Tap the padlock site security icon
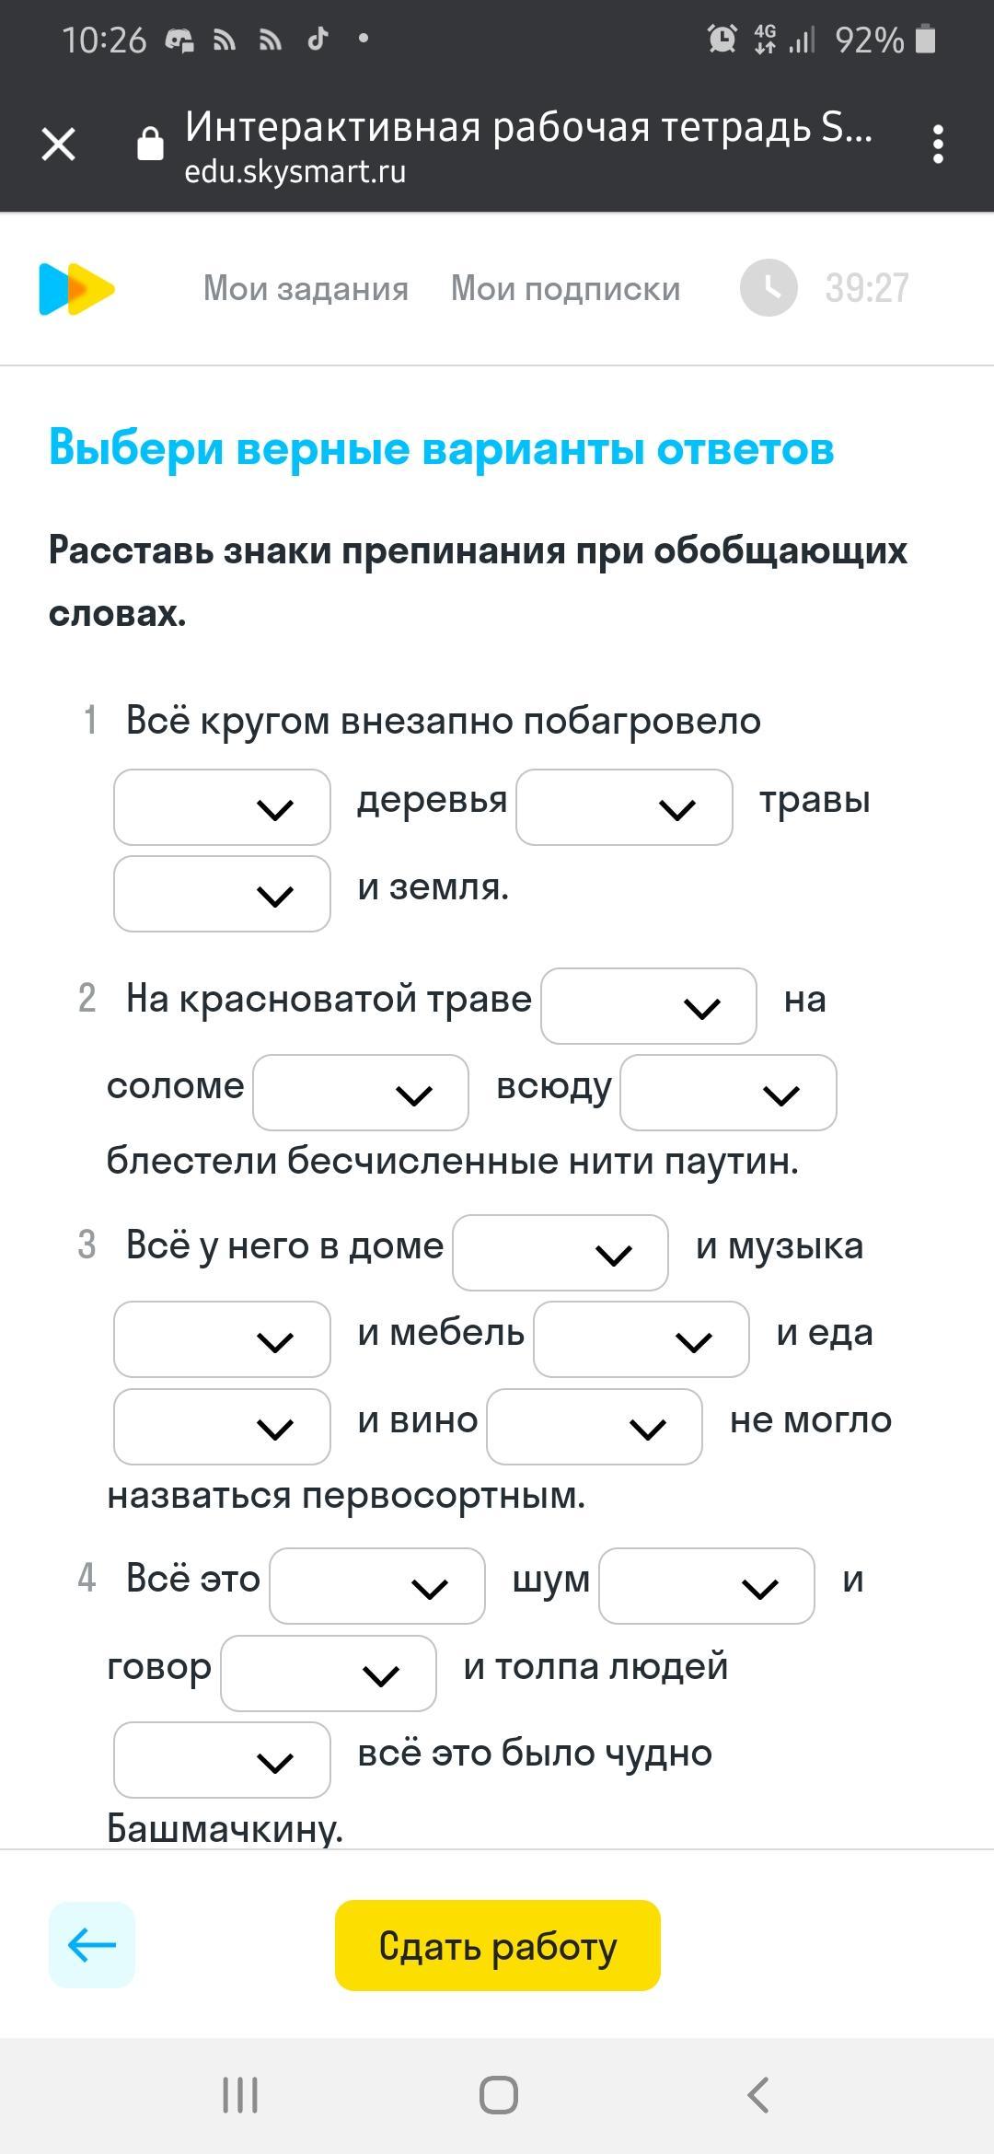Image resolution: width=994 pixels, height=2154 pixels. (x=150, y=144)
